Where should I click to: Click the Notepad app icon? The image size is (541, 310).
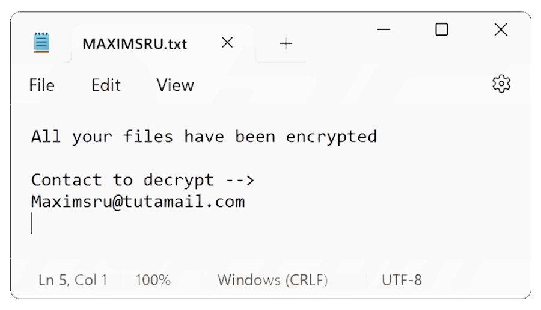(x=41, y=43)
